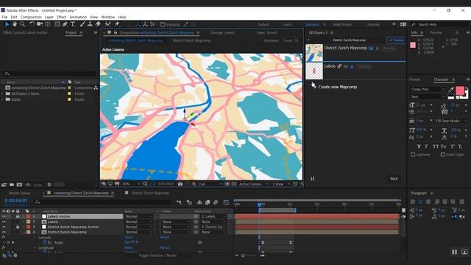Apply Faux Bold in Character panel
This screenshot has height=265, width=471.
(419, 146)
